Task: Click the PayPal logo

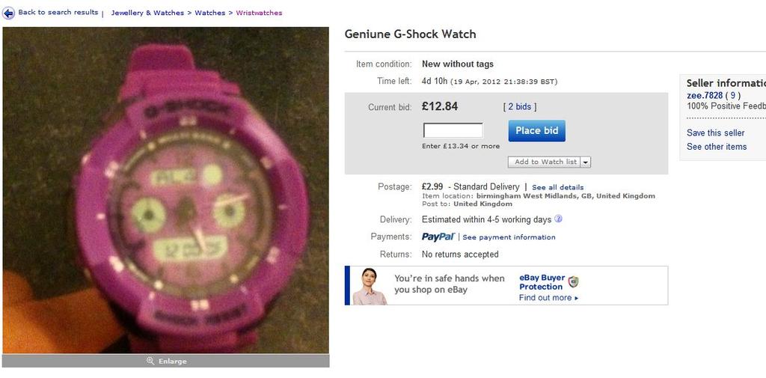Action: [x=438, y=237]
